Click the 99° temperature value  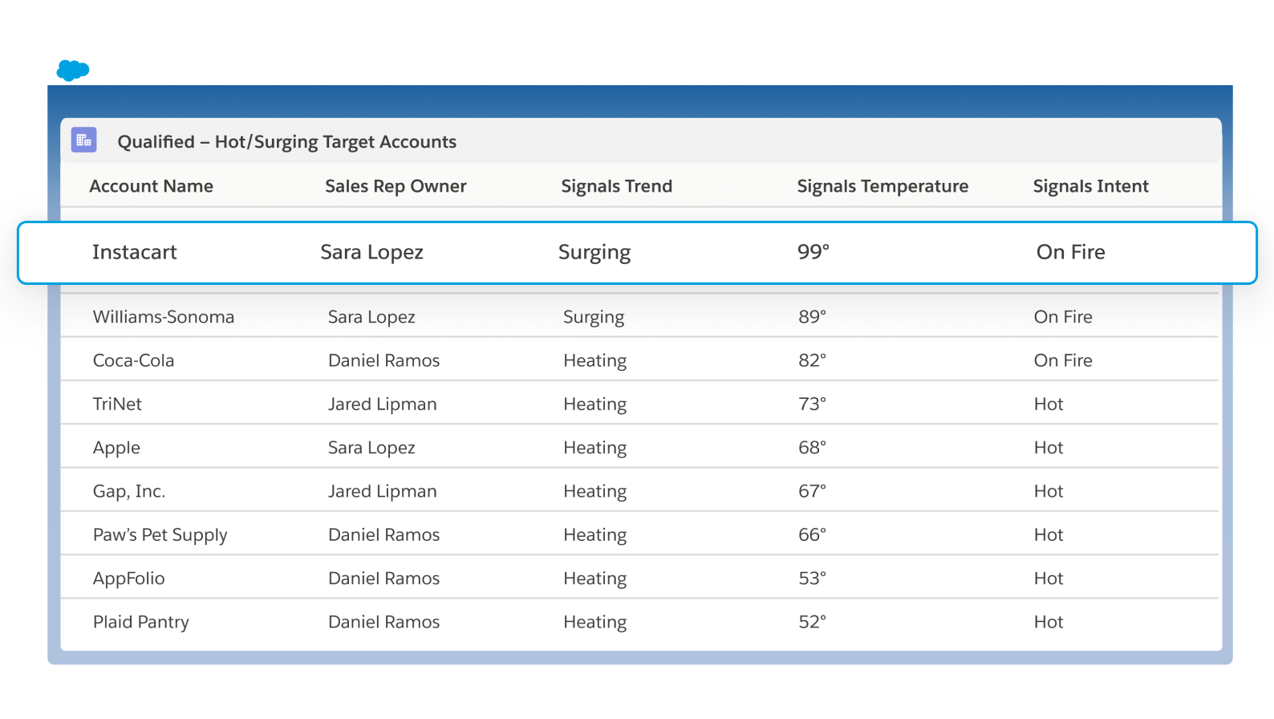click(813, 252)
